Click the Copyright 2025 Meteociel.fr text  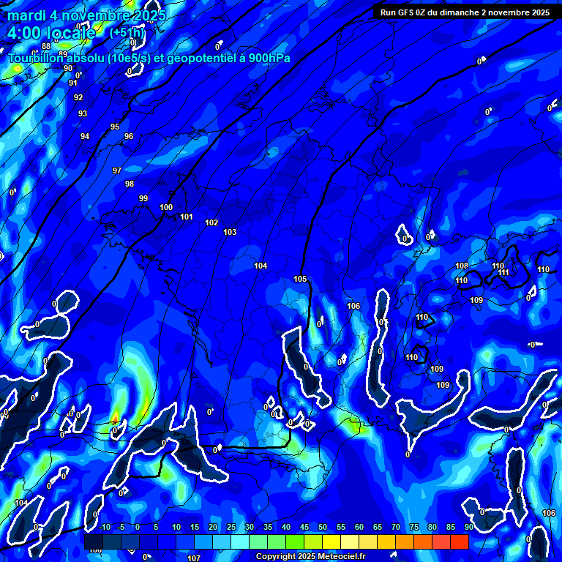tap(312, 557)
